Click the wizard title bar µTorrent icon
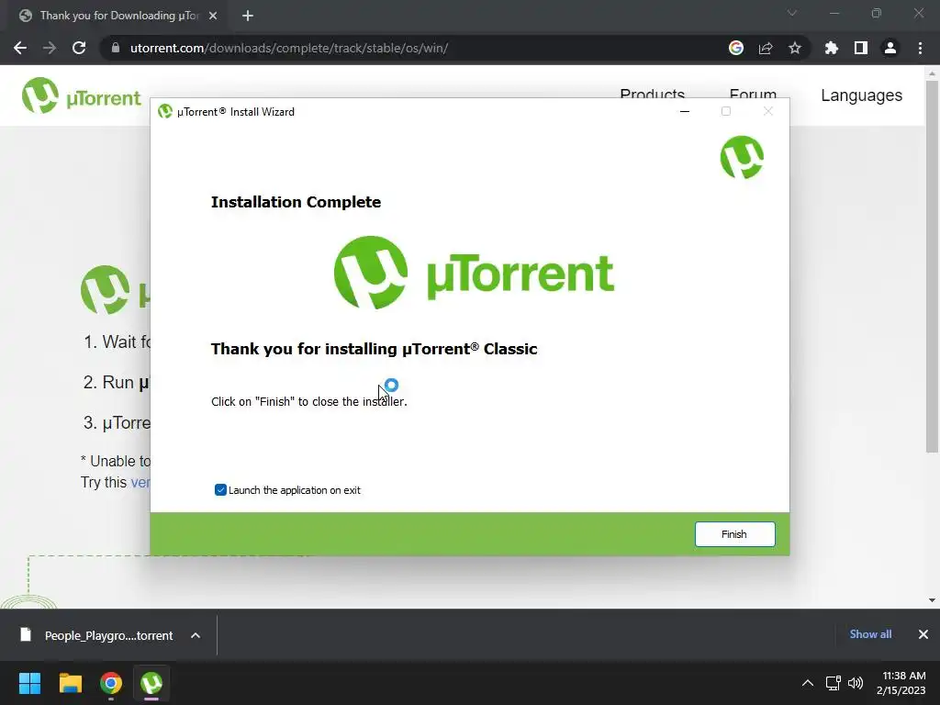This screenshot has width=940, height=705. click(x=165, y=111)
